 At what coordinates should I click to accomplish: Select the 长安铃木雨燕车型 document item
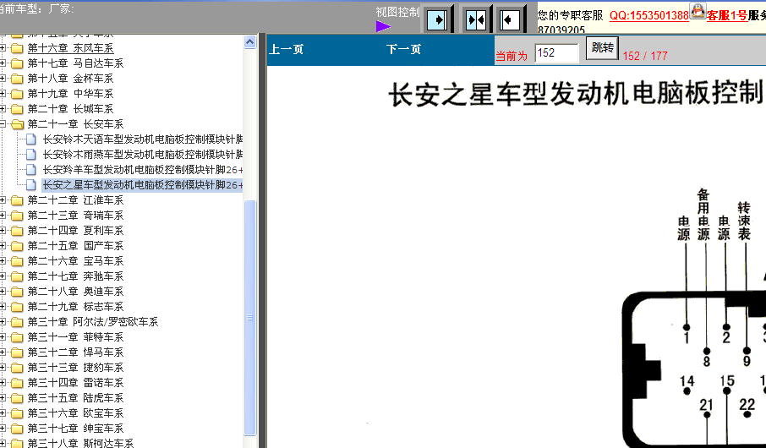click(143, 155)
